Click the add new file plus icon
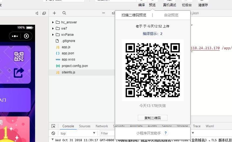 tap(54, 13)
